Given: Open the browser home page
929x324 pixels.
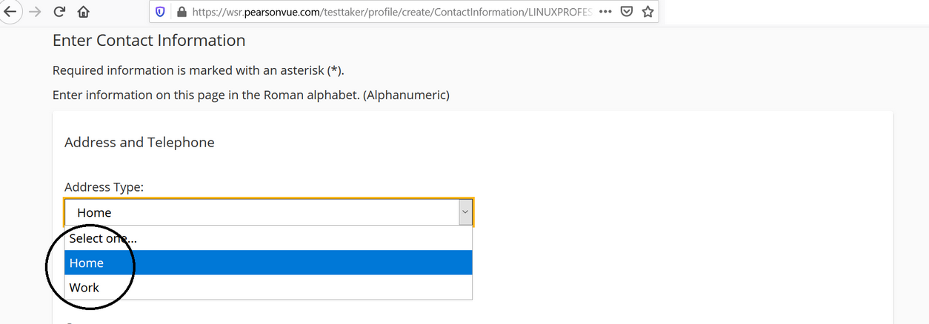Looking at the screenshot, I should [x=83, y=12].
